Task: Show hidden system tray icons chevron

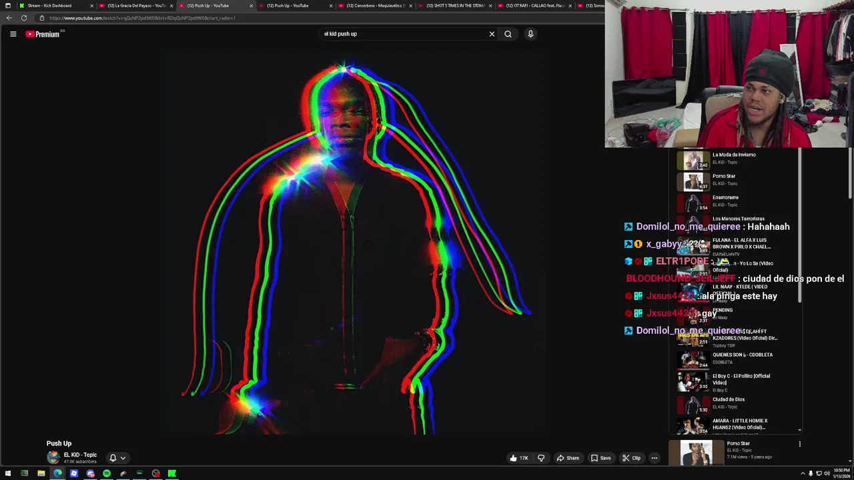Action: click(x=803, y=473)
